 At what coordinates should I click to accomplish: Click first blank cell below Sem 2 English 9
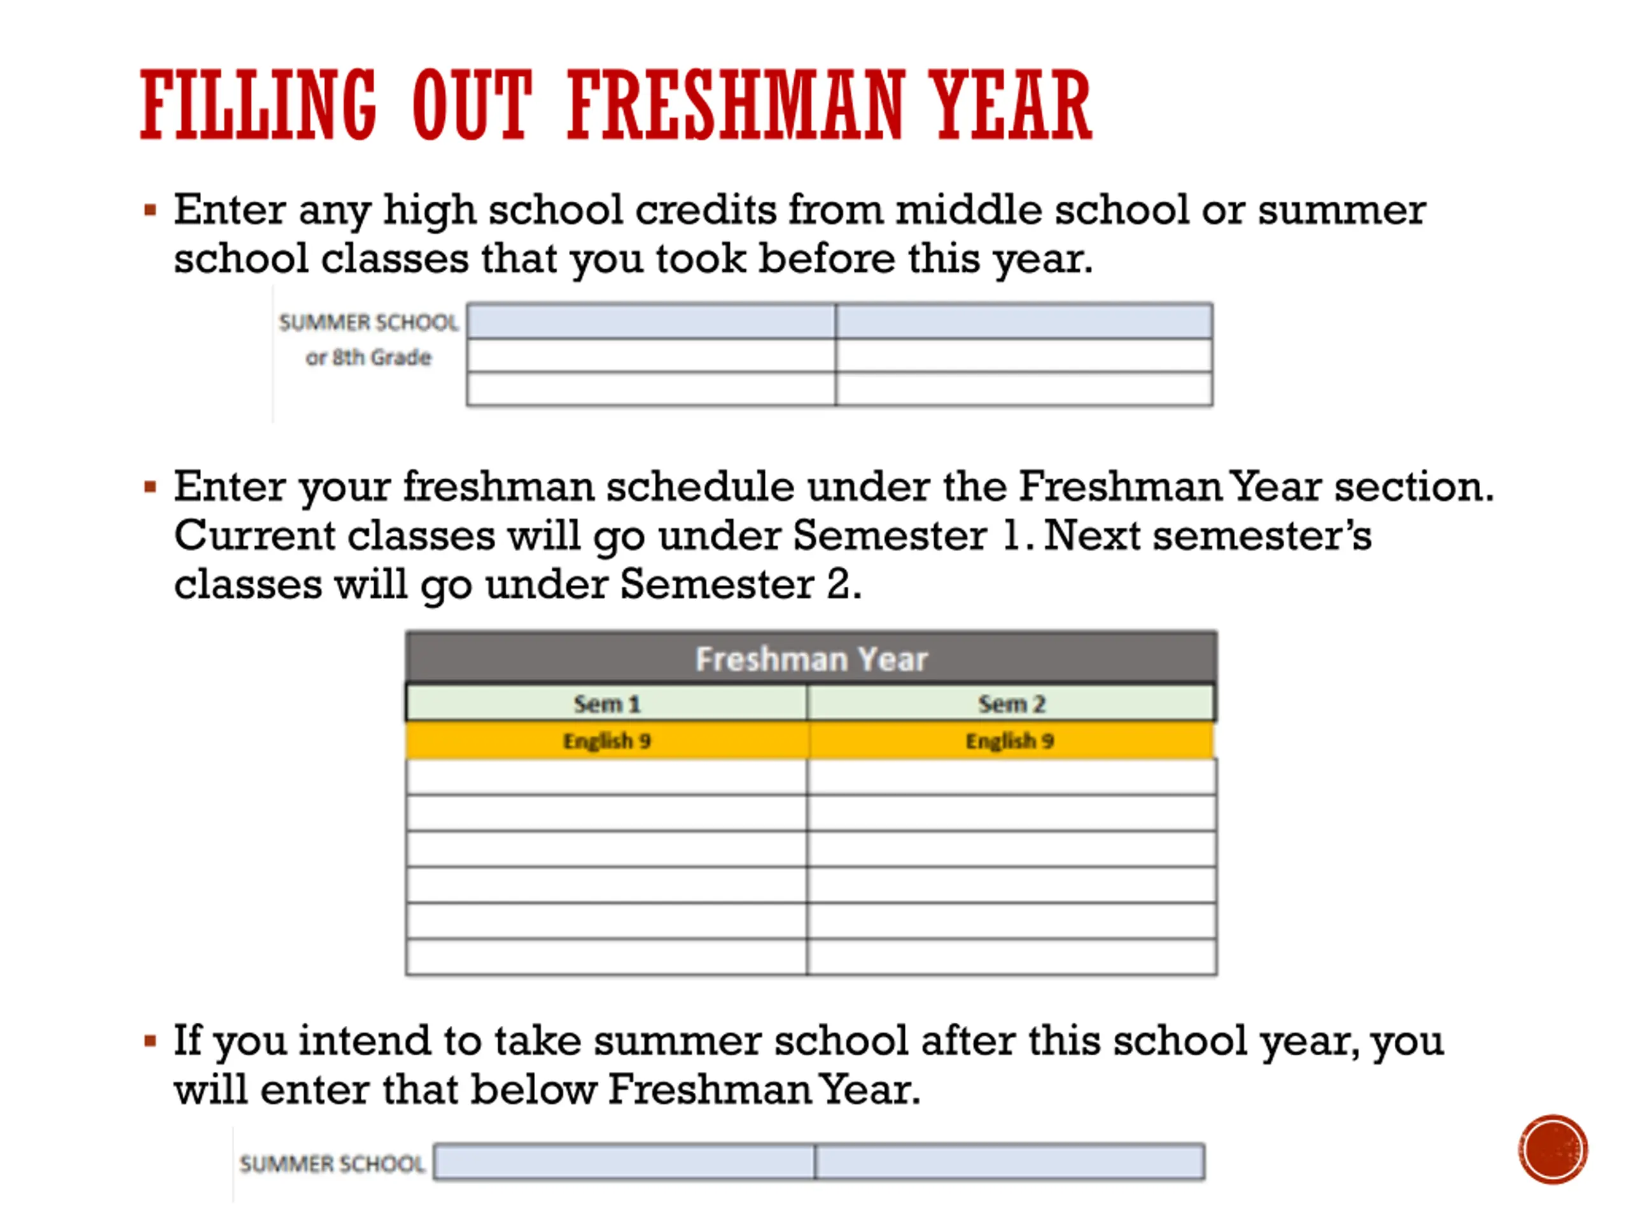click(1011, 776)
